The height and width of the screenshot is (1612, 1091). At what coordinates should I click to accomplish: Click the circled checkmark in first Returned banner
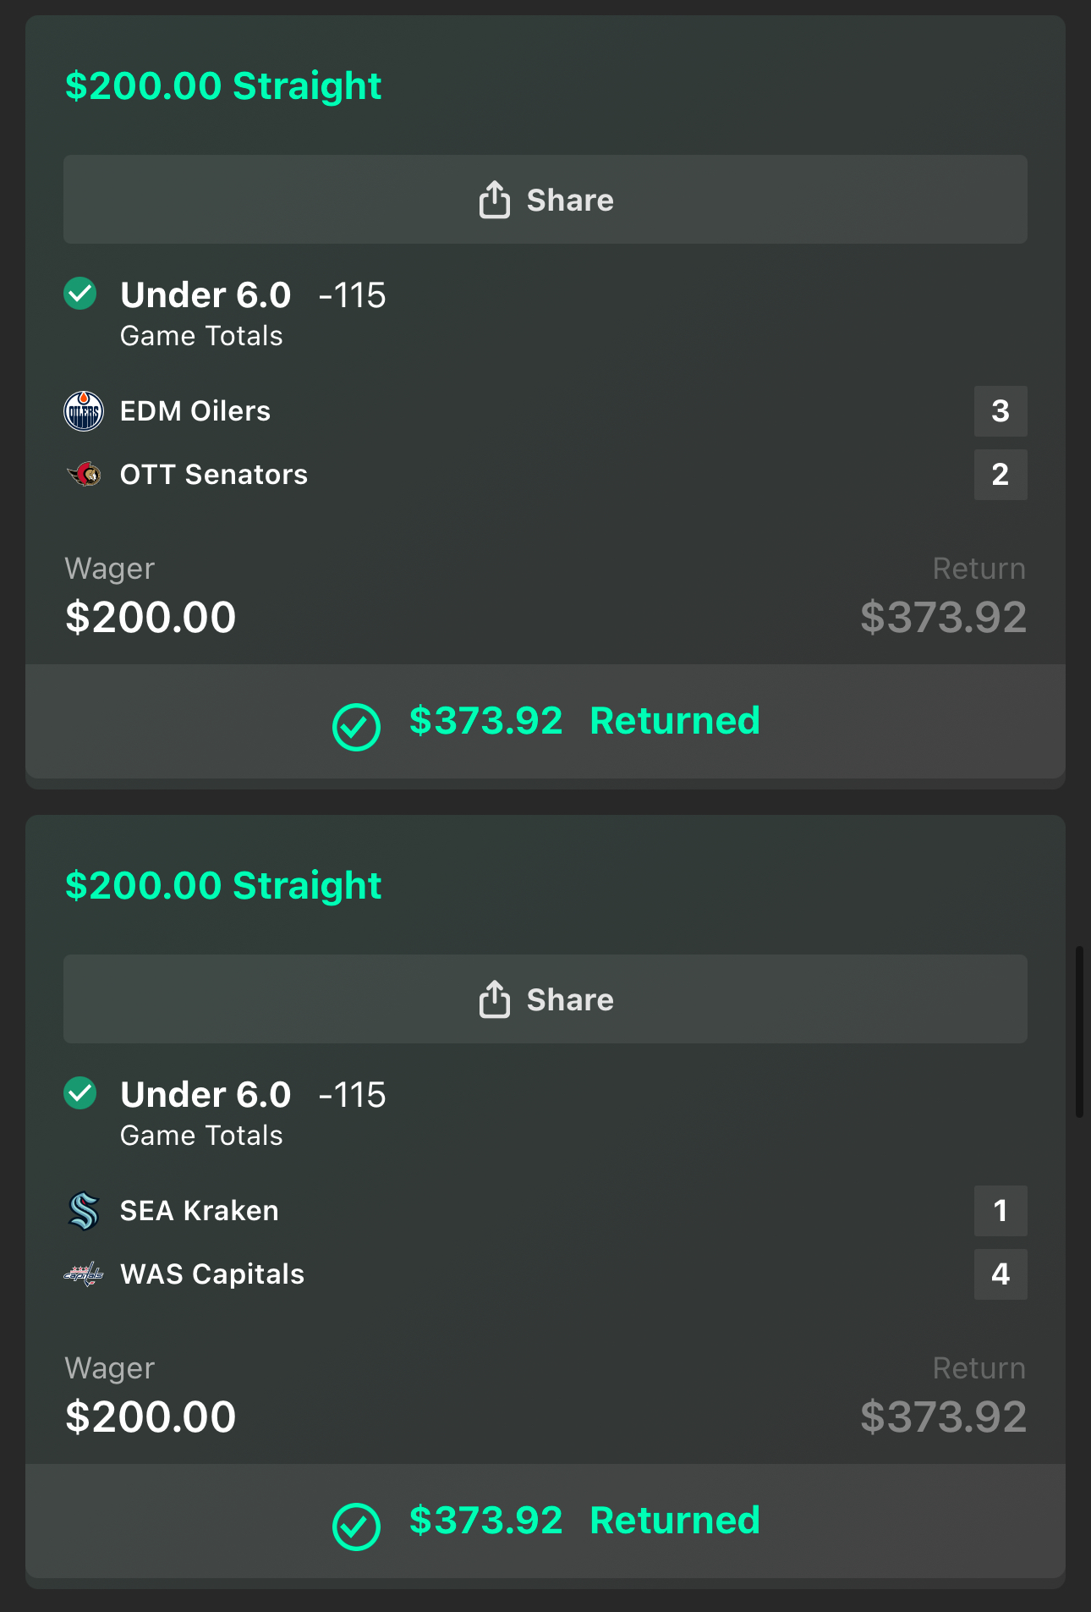coord(356,726)
